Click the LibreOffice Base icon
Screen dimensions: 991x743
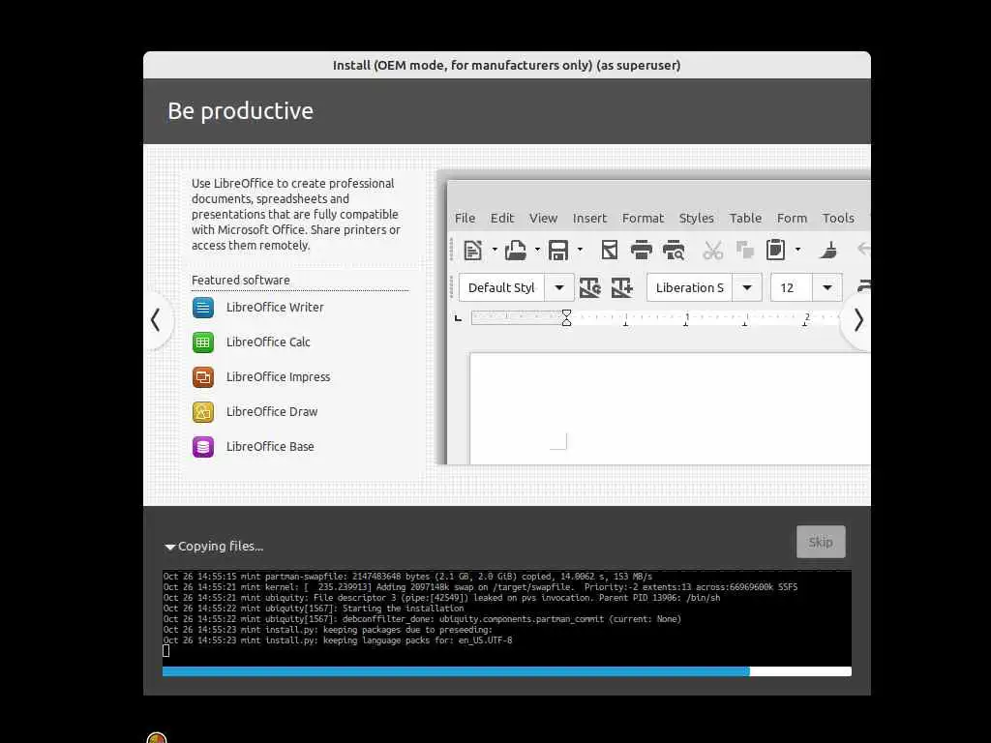click(x=203, y=447)
